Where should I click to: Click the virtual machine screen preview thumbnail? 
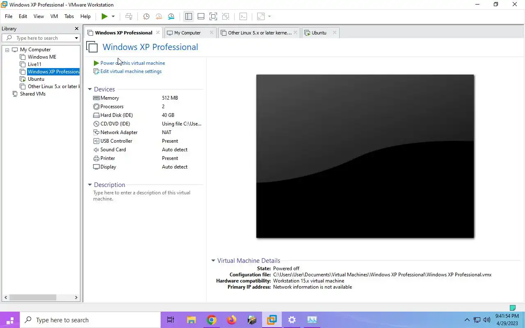tap(365, 156)
